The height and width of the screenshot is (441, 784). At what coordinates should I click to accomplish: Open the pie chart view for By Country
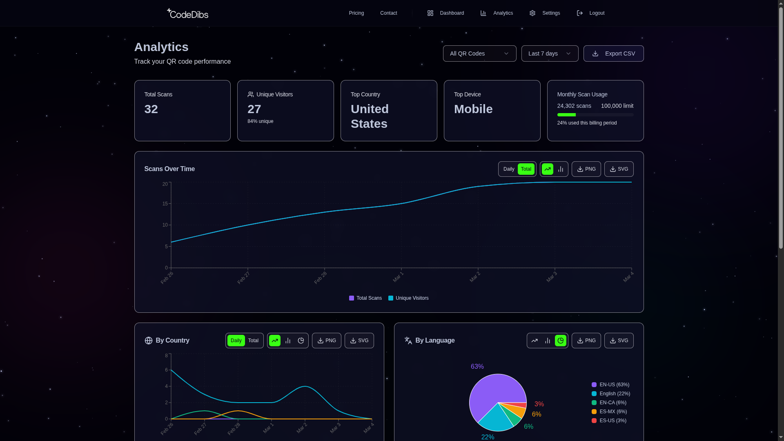pos(301,341)
